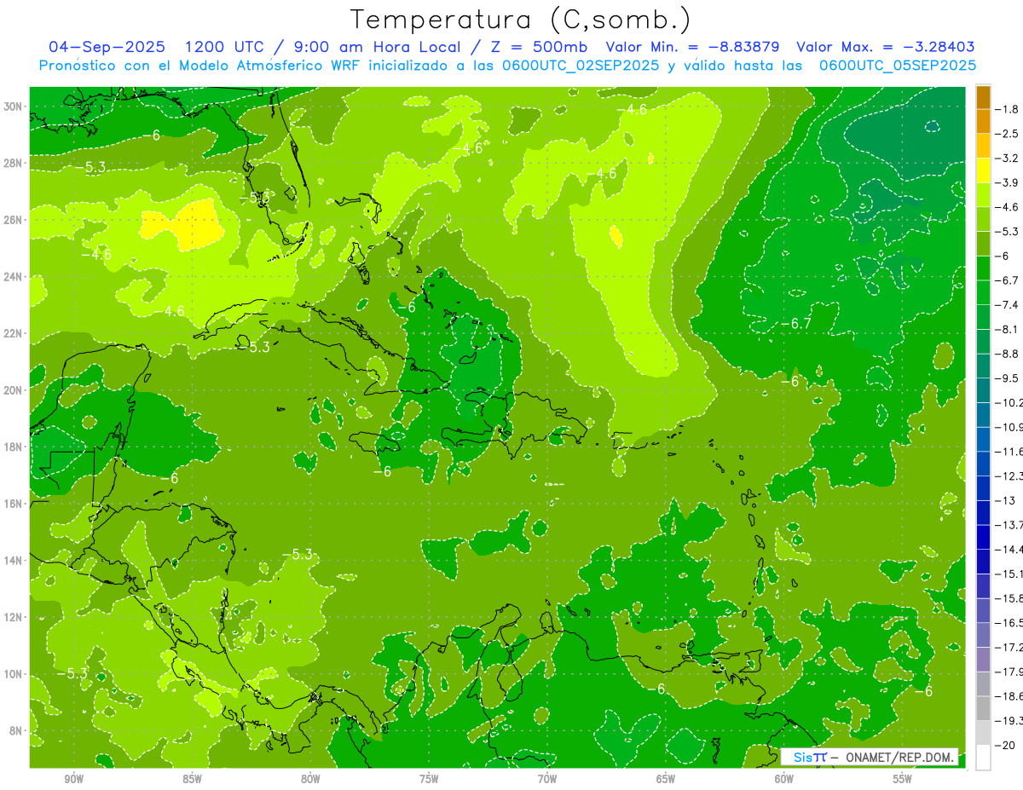The height and width of the screenshot is (790, 1023).
Task: Click the colorbar label "-10.2"
Action: pyautogui.click(x=1009, y=402)
